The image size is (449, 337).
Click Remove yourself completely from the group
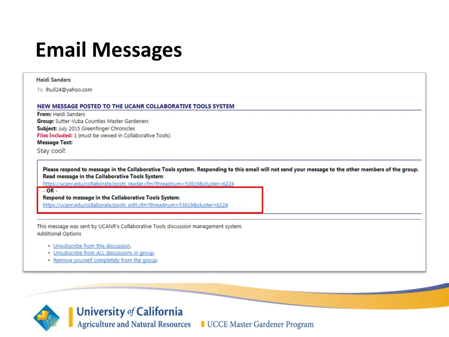tap(105, 260)
